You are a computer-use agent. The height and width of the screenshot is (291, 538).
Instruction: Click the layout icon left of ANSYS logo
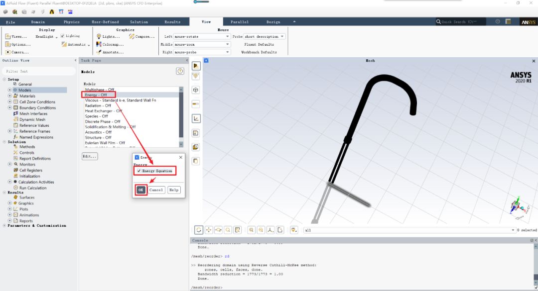[x=508, y=21]
